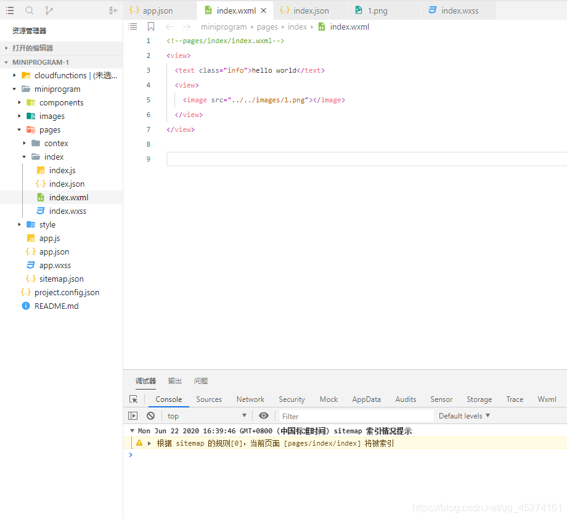Toggle the live expression eye icon
The height and width of the screenshot is (519, 567).
[264, 415]
